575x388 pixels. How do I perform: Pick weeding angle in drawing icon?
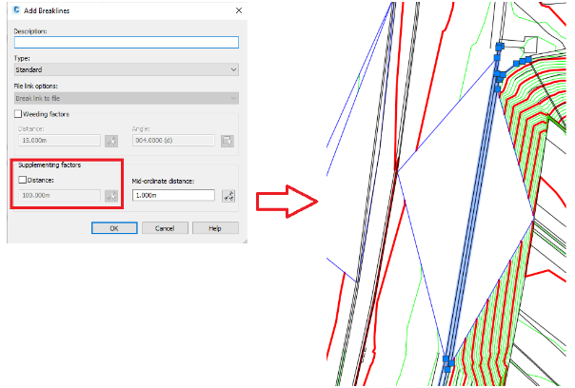pyautogui.click(x=228, y=141)
